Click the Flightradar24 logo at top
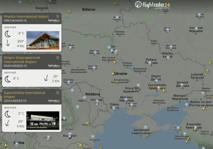213x149 pixels. 152,5
